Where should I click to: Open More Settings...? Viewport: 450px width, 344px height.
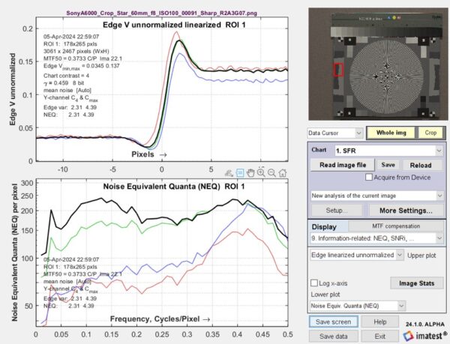pyautogui.click(x=406, y=211)
